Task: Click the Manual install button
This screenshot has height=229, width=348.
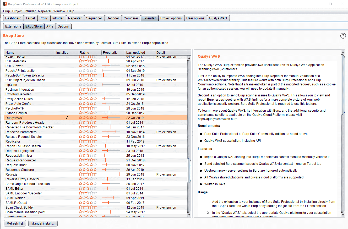Action: click(43, 223)
